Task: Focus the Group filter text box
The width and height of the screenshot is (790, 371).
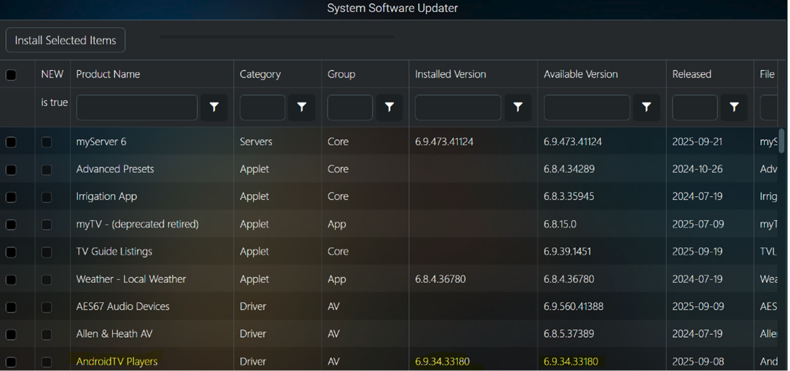Action: [x=350, y=107]
